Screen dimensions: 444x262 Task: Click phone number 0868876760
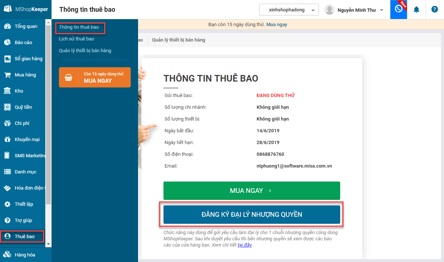[x=270, y=154]
